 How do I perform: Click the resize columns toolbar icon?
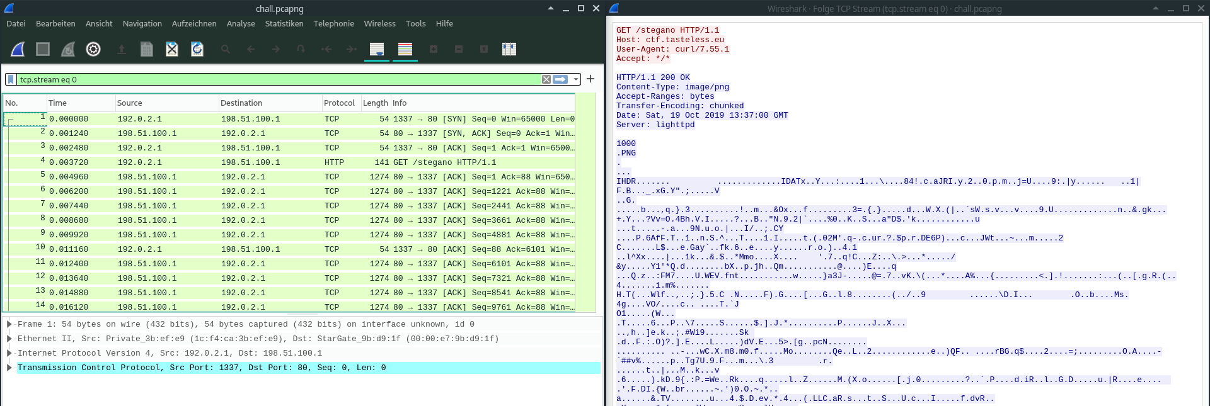coord(509,49)
